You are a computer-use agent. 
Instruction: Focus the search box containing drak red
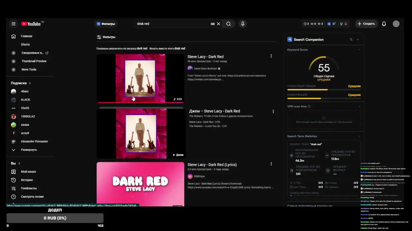tap(172, 24)
